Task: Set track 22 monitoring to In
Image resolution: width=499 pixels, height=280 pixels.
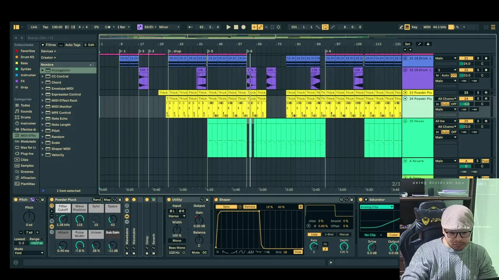Action: (x=437, y=75)
